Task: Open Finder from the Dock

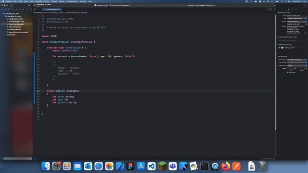Action: (x=46, y=166)
